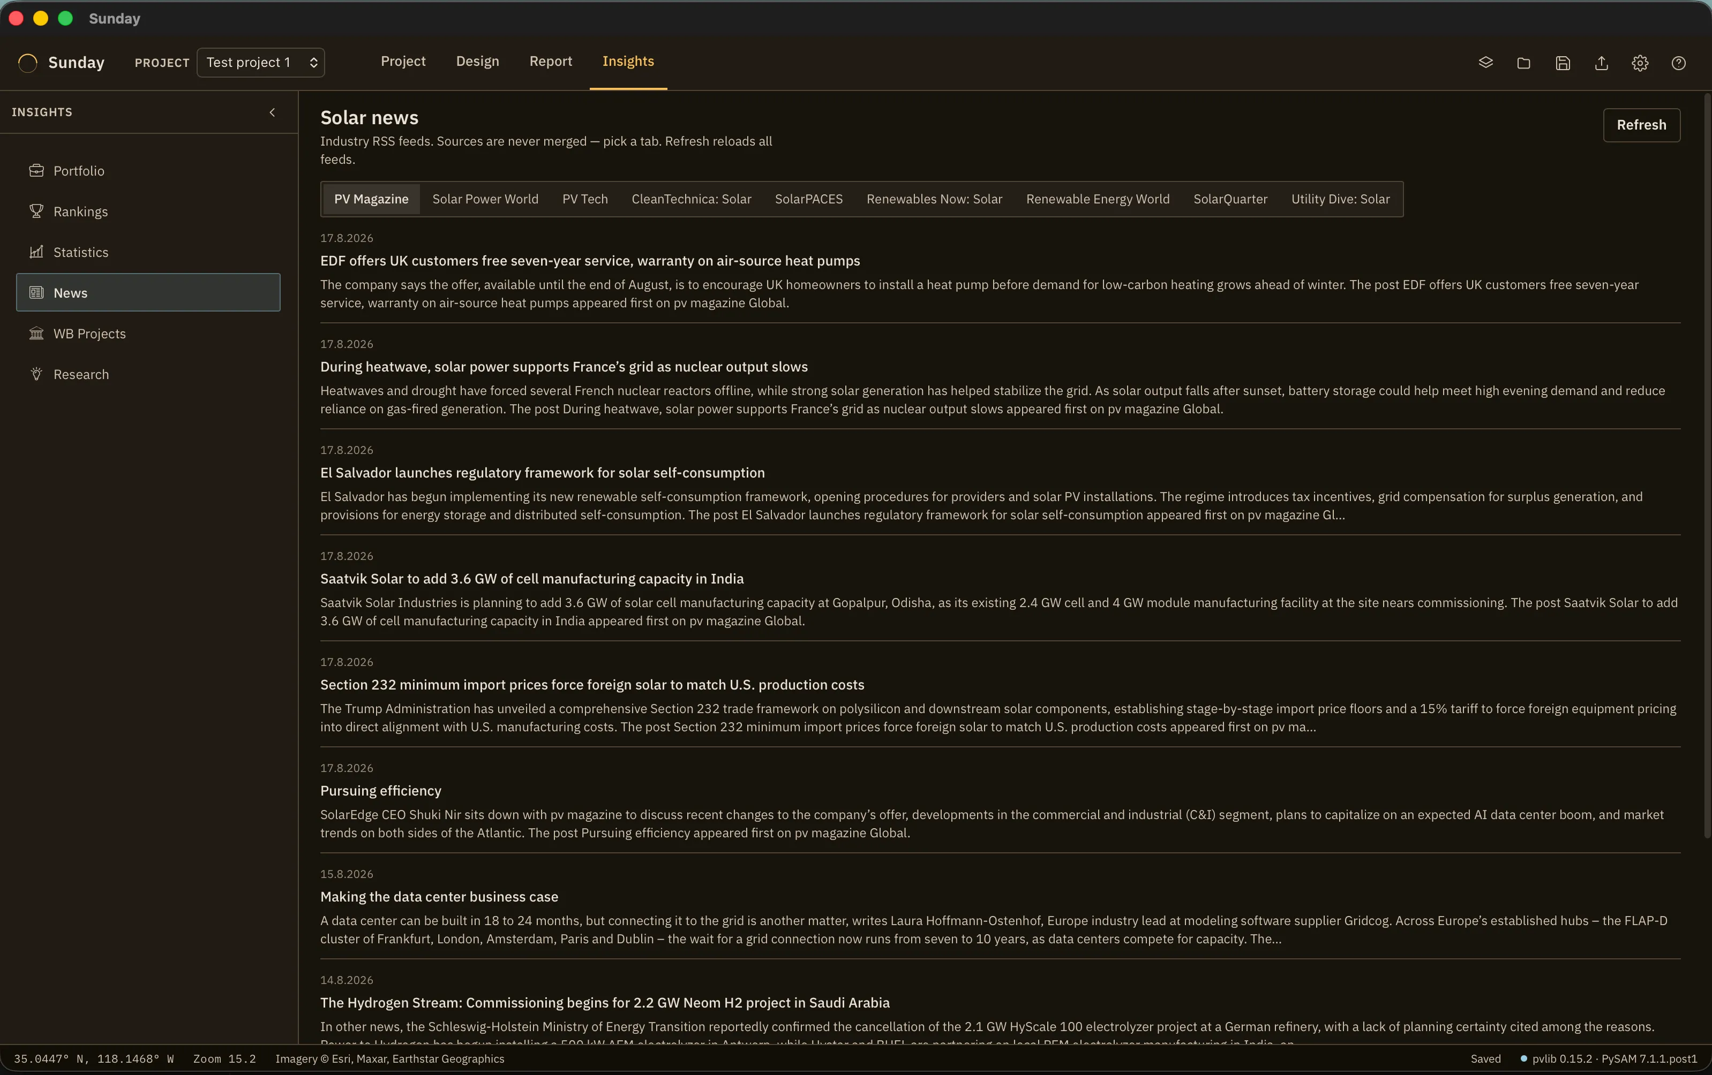Screen dimensions: 1712x1075
Task: Select the PV Tech feed tab
Action: click(585, 199)
